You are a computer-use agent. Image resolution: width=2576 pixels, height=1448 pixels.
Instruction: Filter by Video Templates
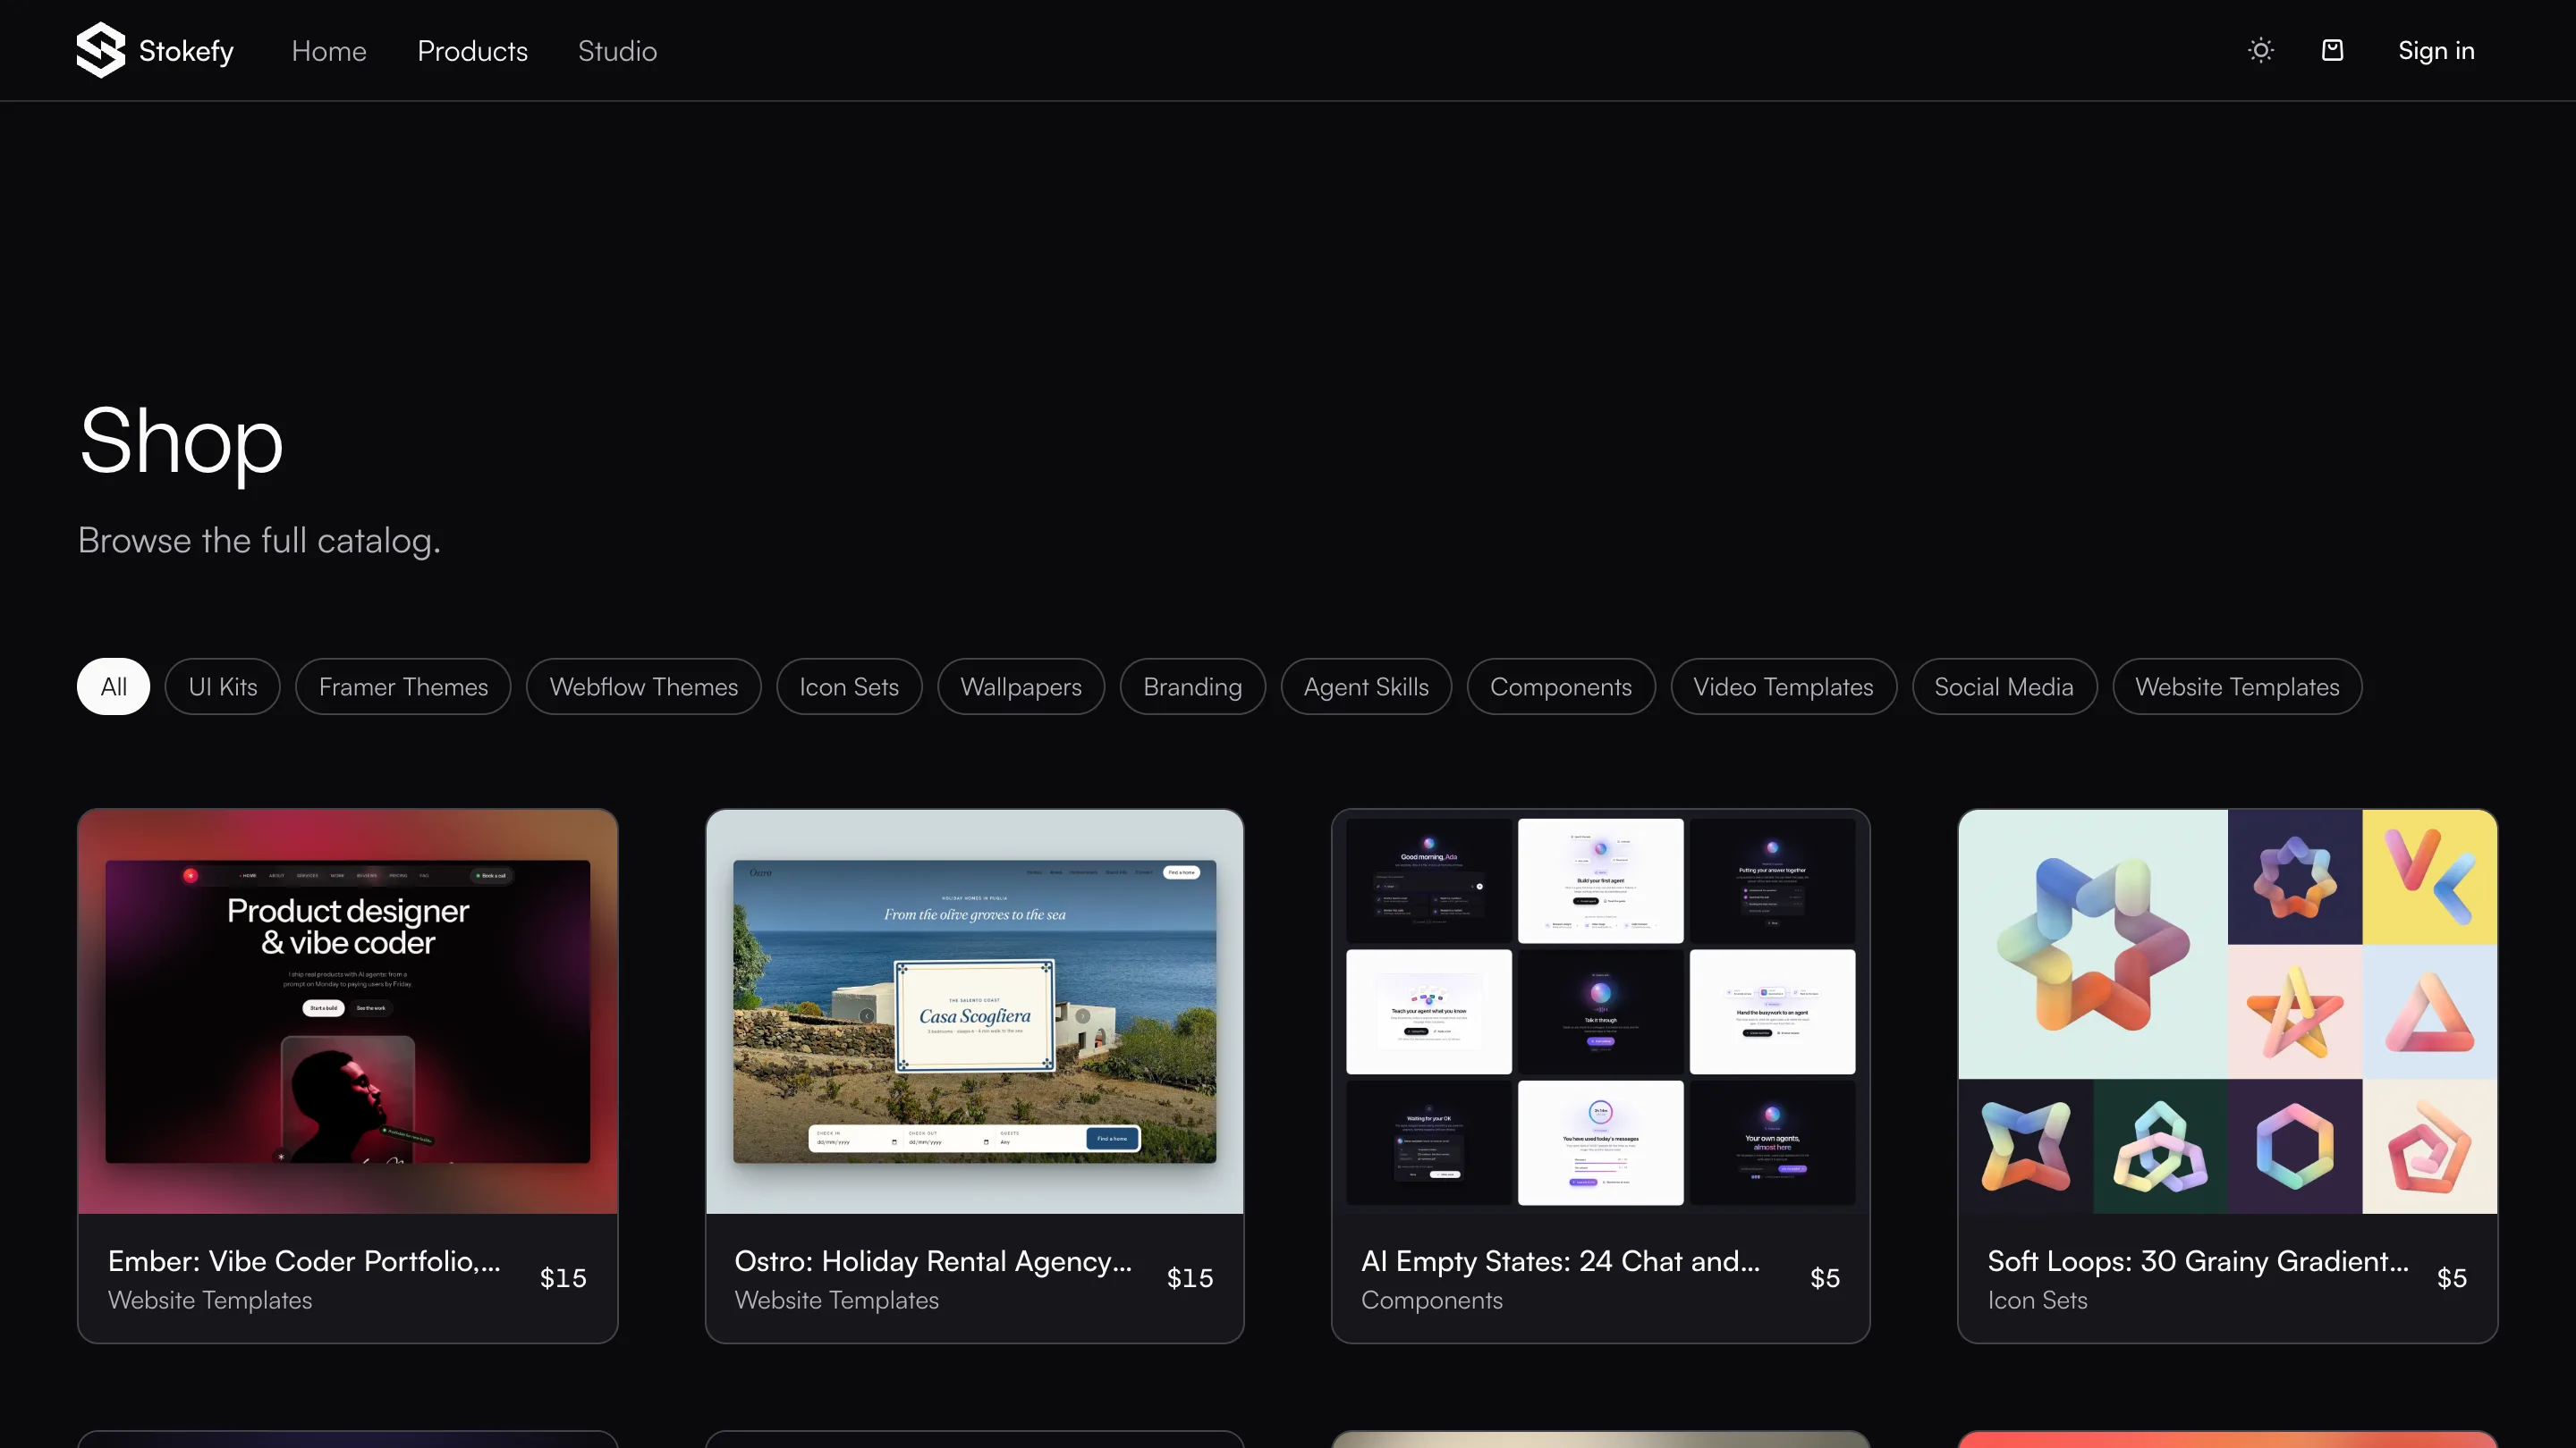[1784, 686]
